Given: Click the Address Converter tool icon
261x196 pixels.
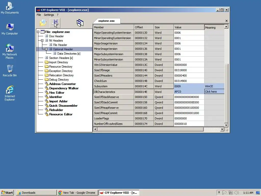Looking at the screenshot, I should click(x=47, y=84).
